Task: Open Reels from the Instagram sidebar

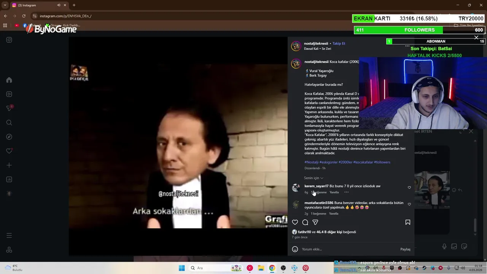Action: pos(9,94)
